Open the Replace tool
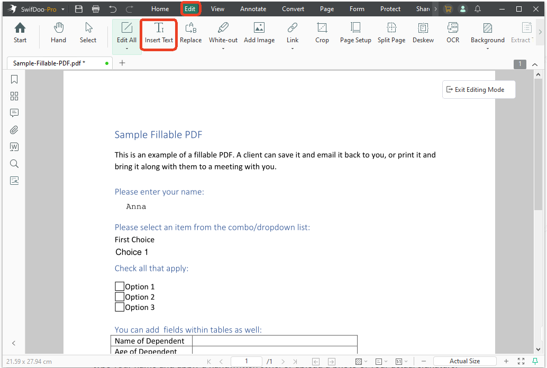547x368 pixels. coord(191,33)
